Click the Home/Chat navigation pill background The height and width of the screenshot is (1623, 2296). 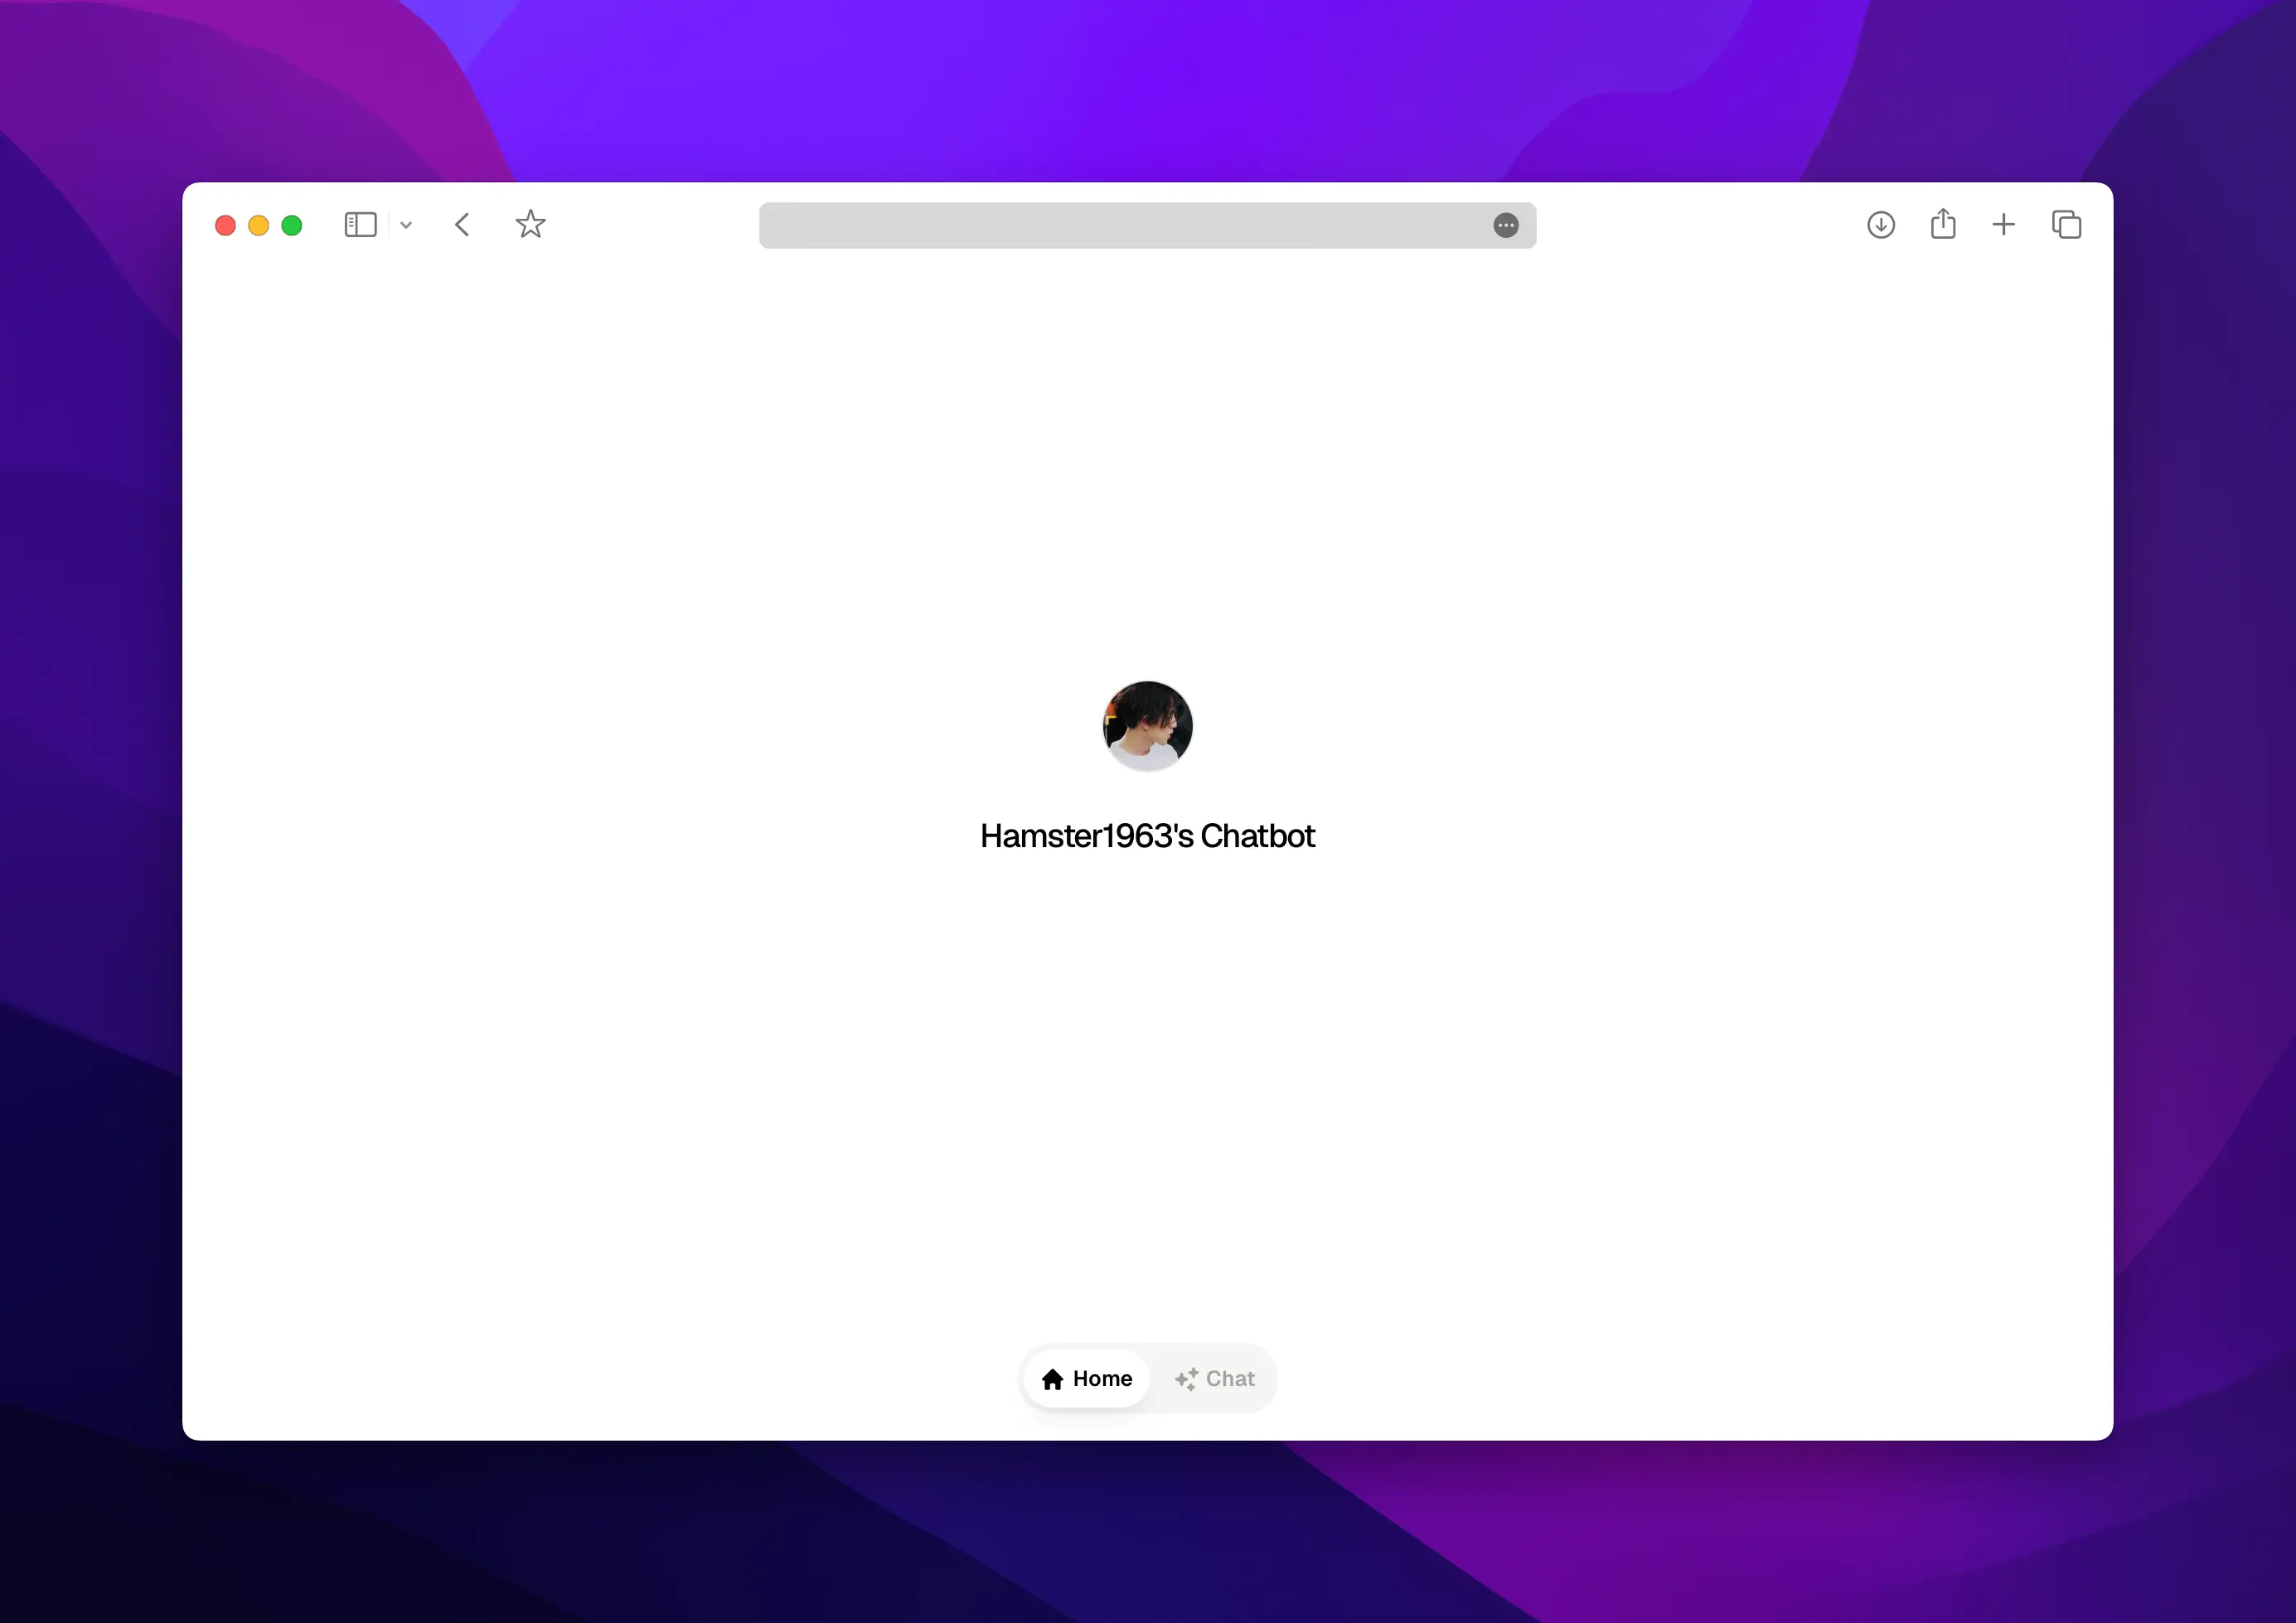coord(1268,1379)
